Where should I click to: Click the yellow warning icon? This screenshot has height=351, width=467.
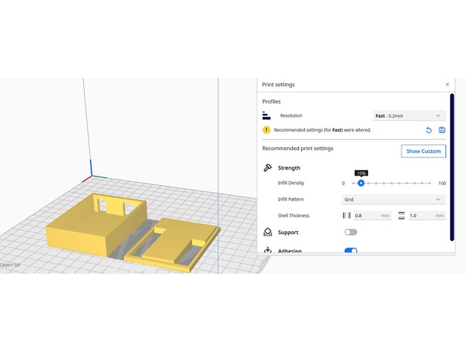pyautogui.click(x=267, y=129)
